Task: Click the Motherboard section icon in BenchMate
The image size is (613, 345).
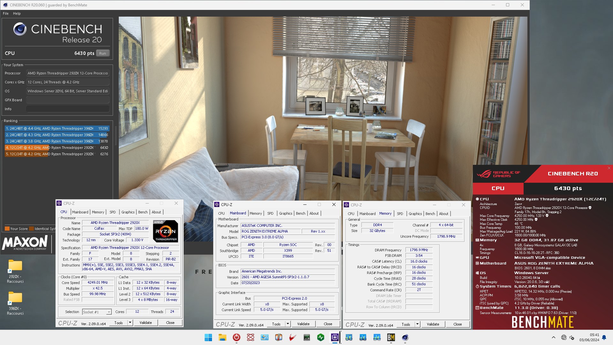Action: [x=477, y=263]
